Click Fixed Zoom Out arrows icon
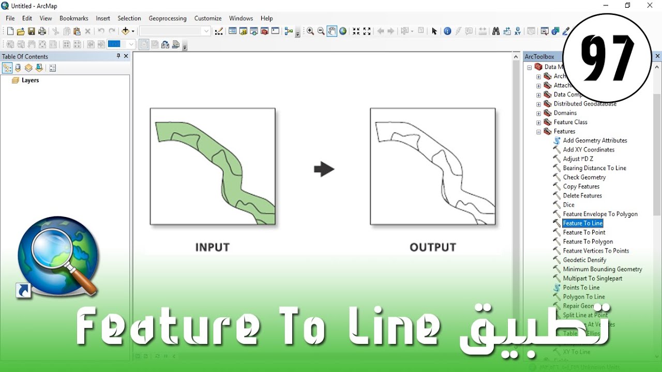 (367, 32)
